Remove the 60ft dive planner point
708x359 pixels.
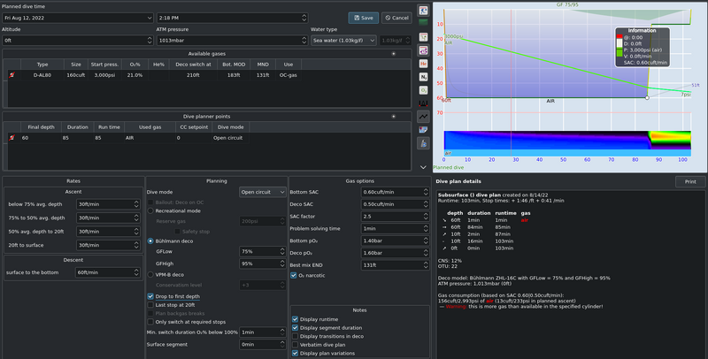pos(12,138)
